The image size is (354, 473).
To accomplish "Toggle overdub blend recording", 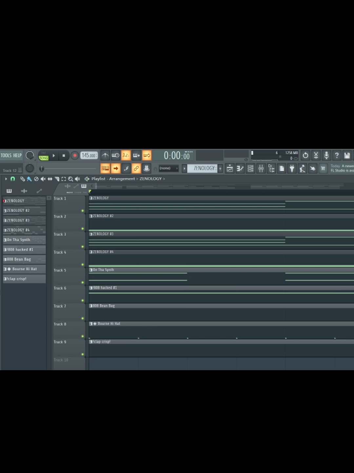I will [136, 155].
